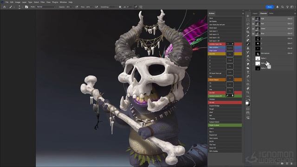Select the Crop tool

click(248, 32)
